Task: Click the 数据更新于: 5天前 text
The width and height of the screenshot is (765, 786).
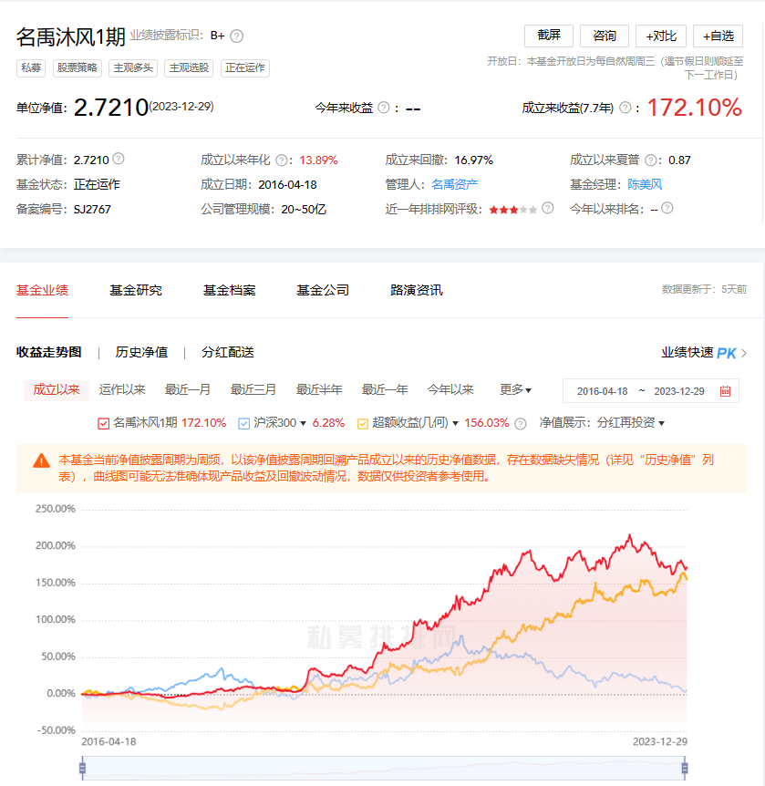Action: (704, 289)
